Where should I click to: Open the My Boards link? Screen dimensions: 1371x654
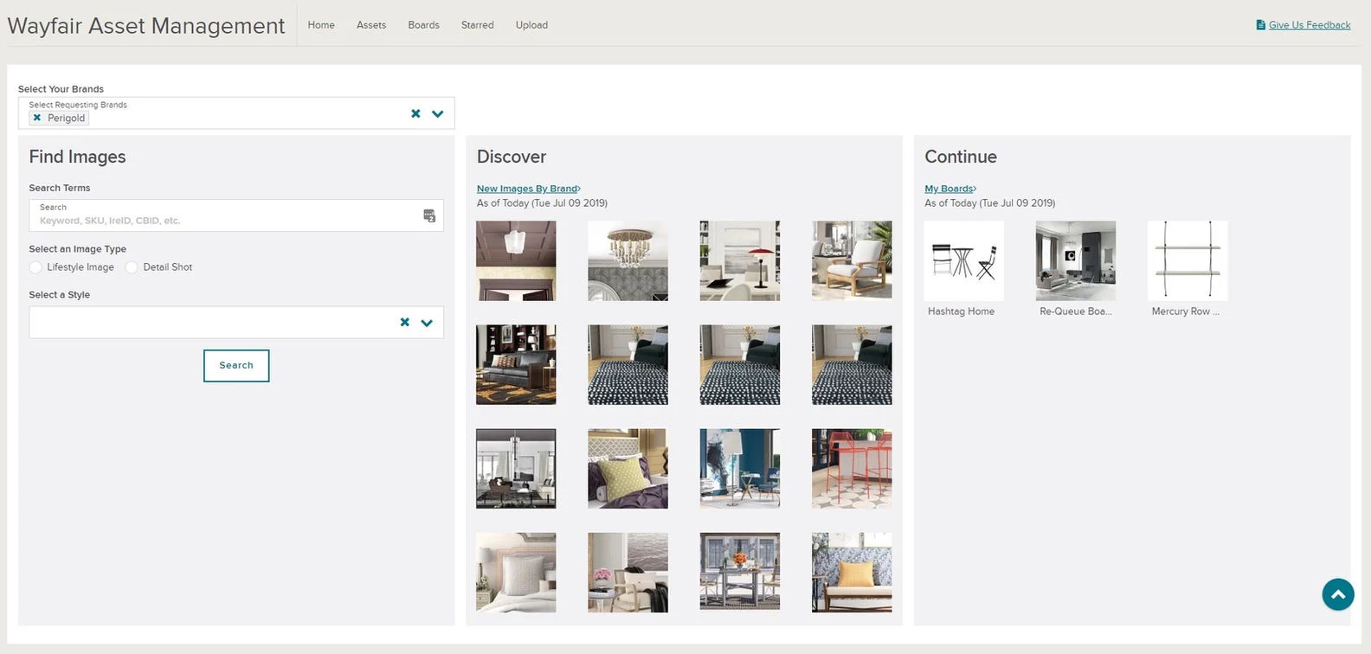[x=949, y=189]
